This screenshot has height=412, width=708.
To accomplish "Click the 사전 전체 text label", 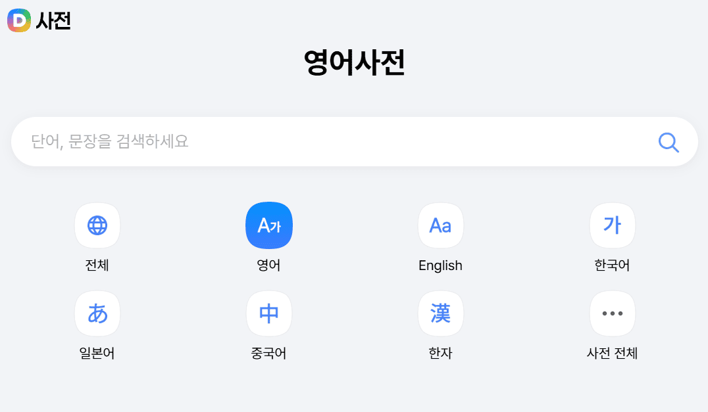I will pyautogui.click(x=612, y=353).
